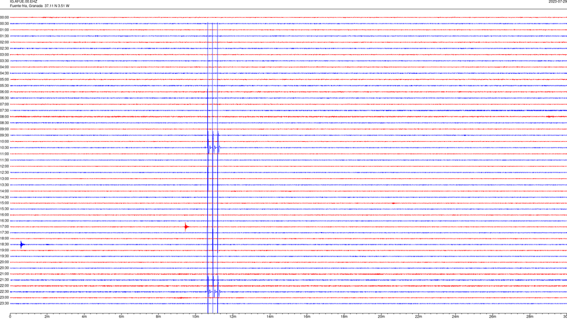
Task: Click the 19:30 time label
Action: 4,256
